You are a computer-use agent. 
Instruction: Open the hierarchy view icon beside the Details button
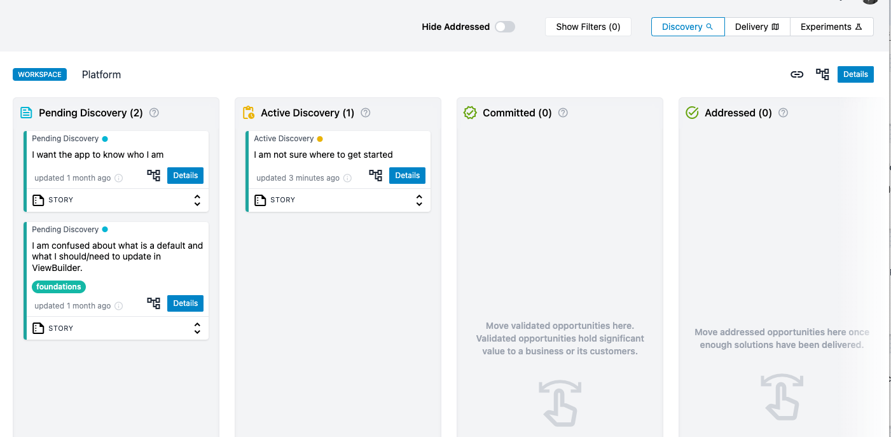tap(822, 74)
